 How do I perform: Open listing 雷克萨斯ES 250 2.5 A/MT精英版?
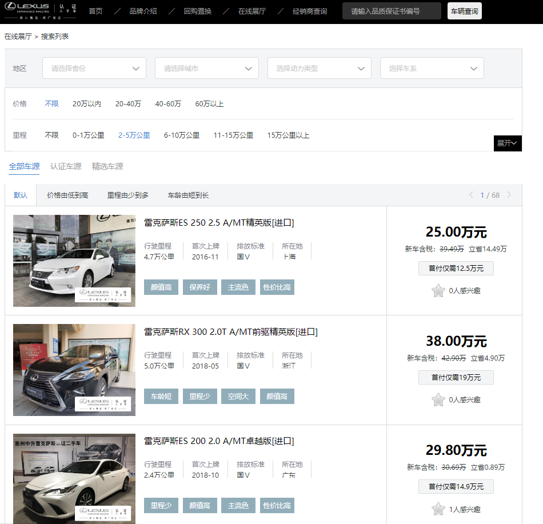(219, 222)
